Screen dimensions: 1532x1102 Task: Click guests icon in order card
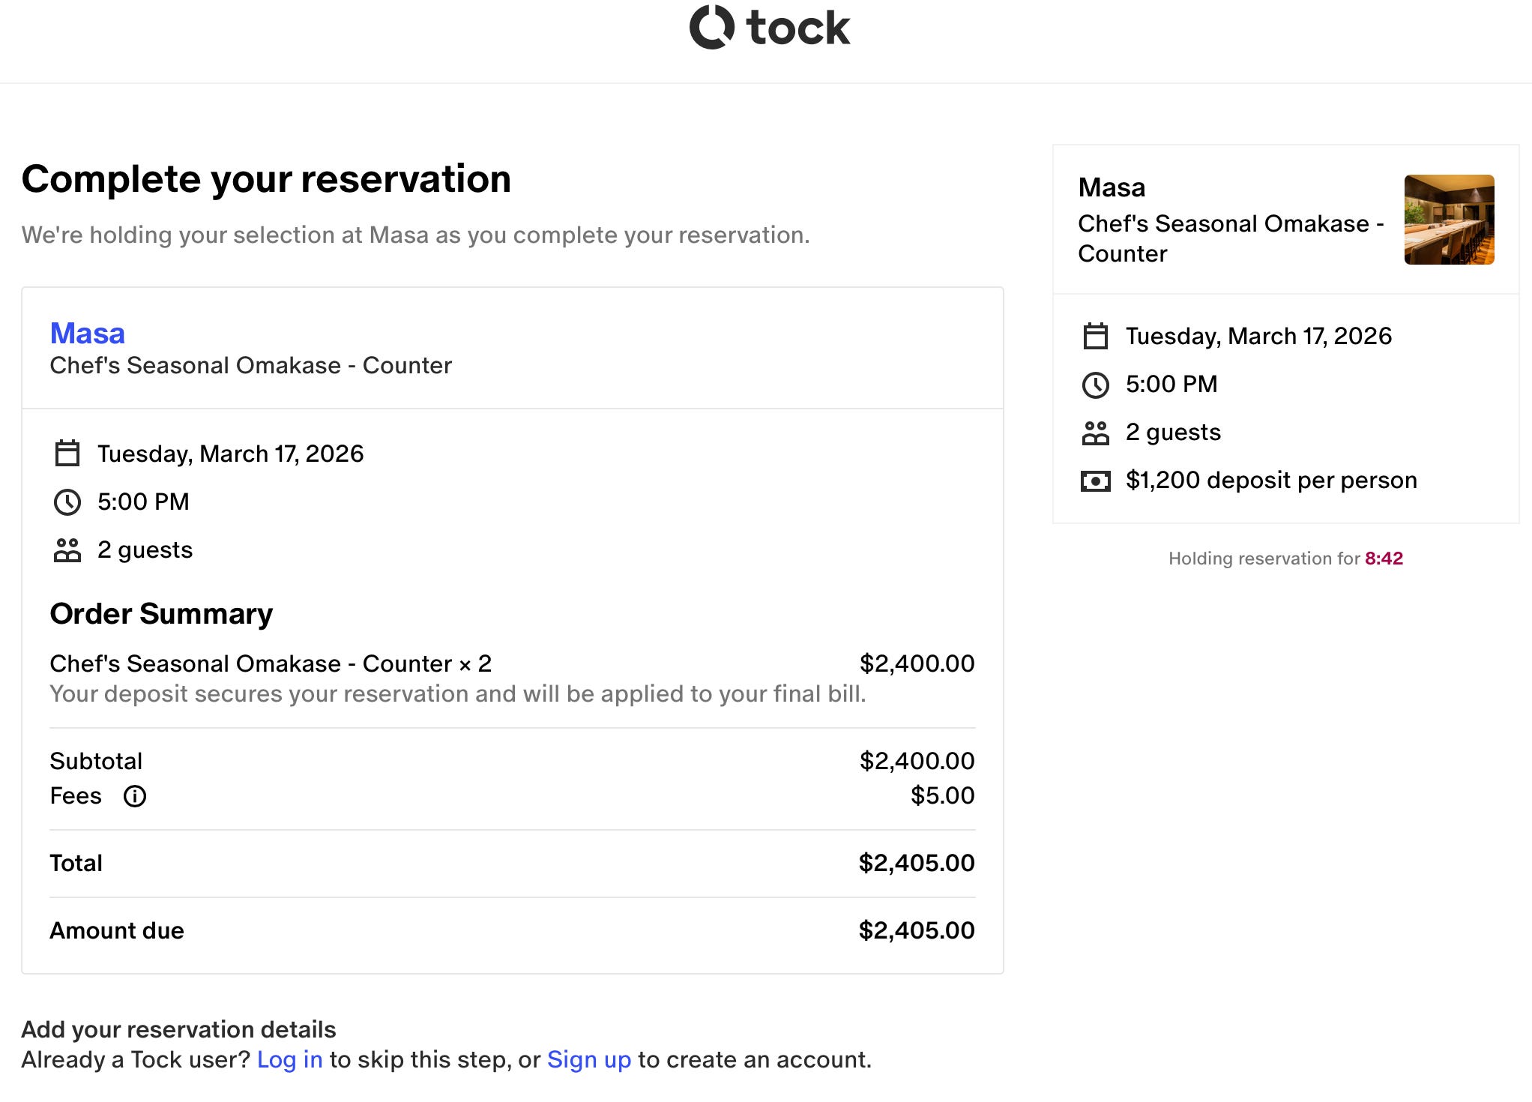67,550
